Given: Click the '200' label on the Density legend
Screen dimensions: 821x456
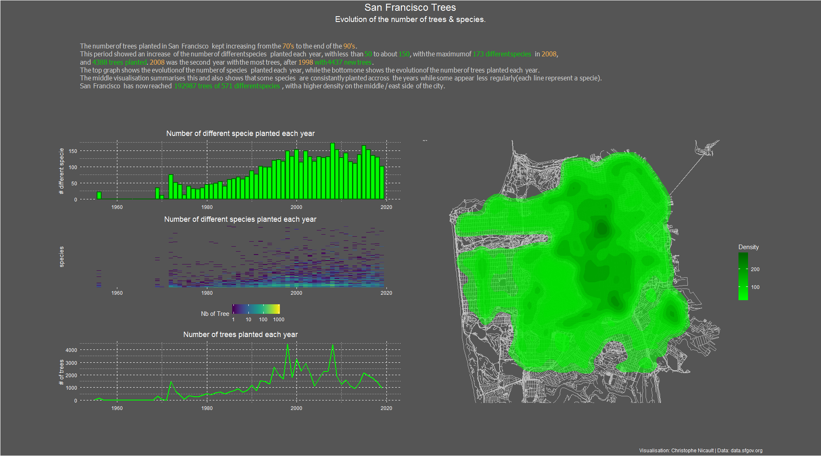Looking at the screenshot, I should pyautogui.click(x=755, y=269).
